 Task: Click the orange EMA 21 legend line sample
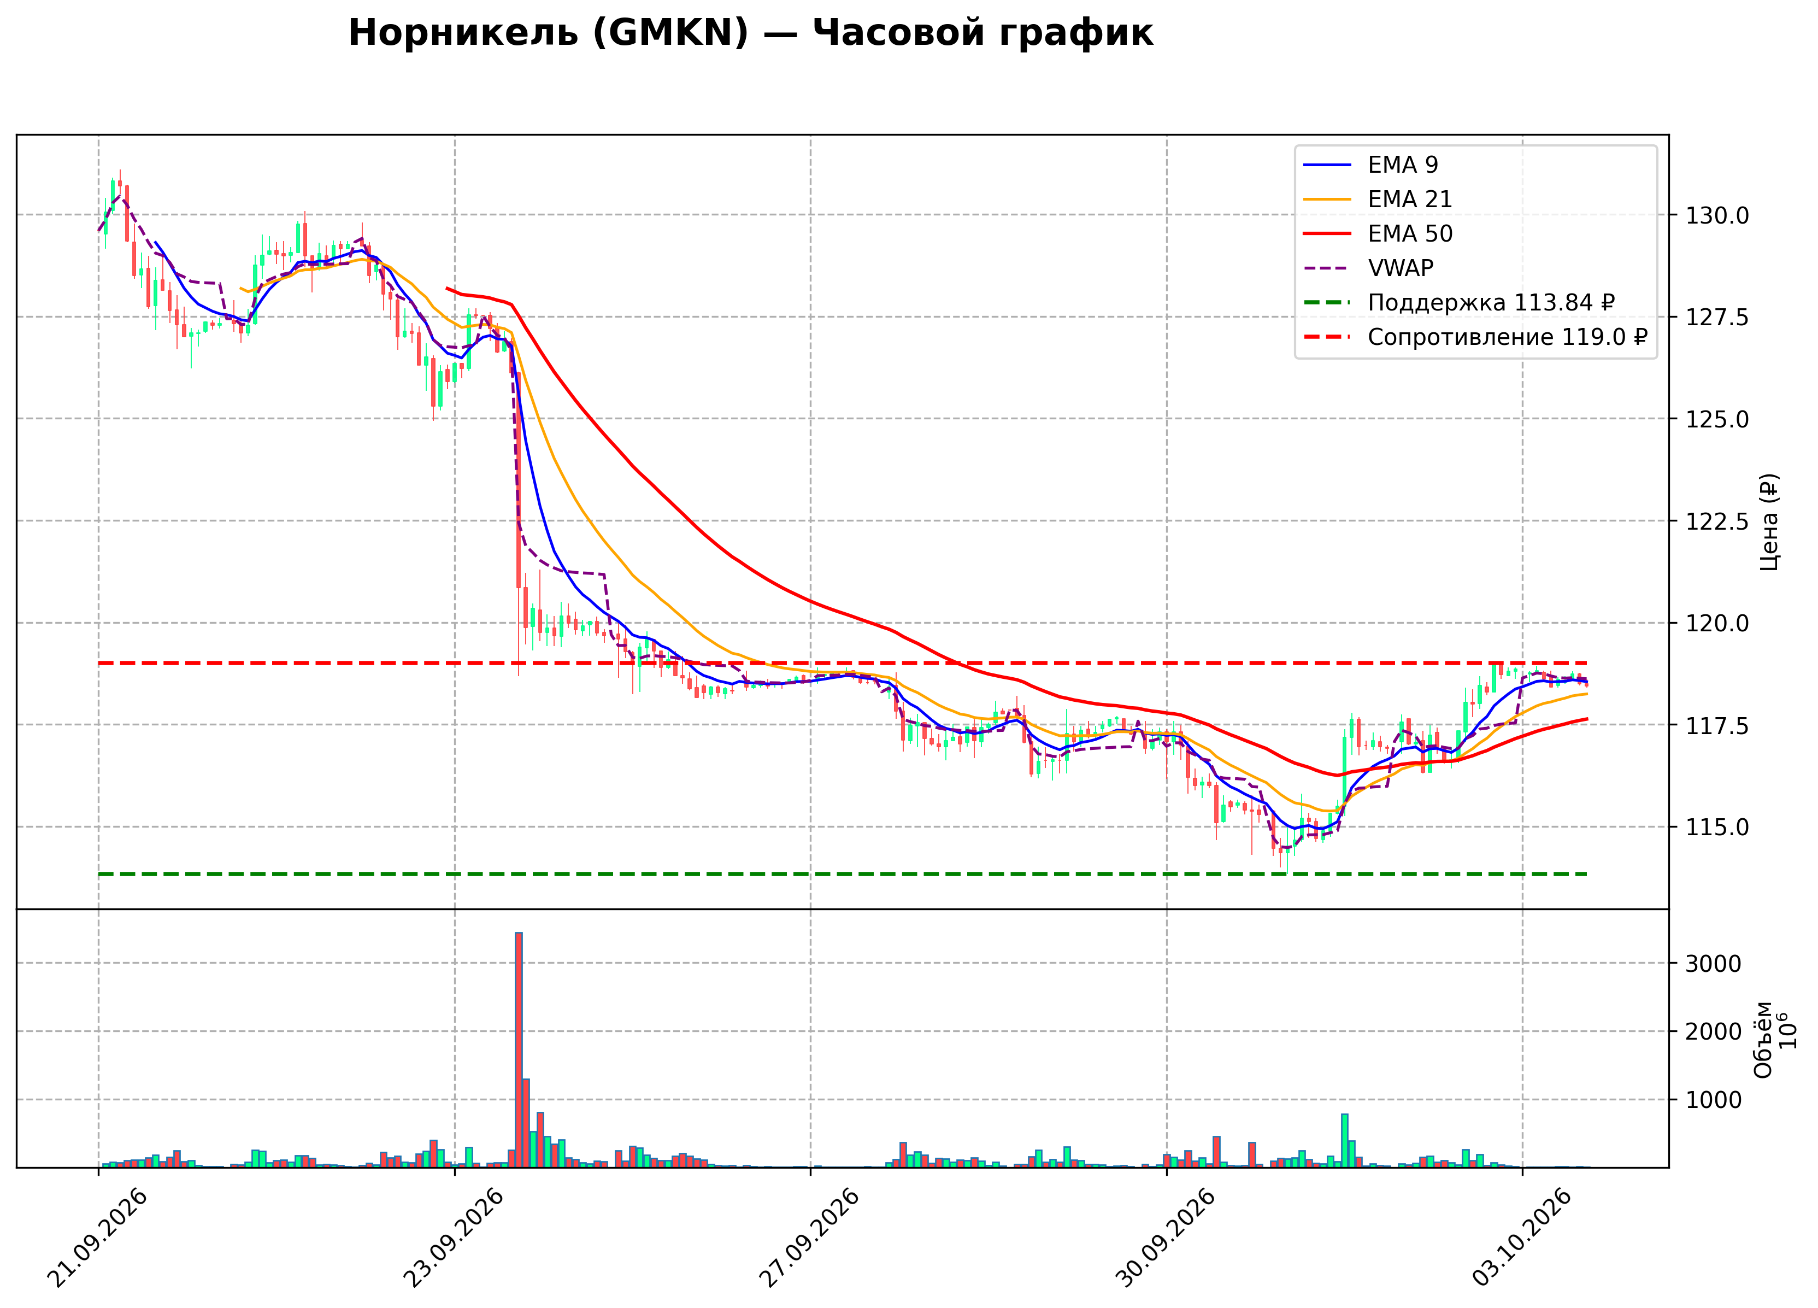[x=1327, y=200]
